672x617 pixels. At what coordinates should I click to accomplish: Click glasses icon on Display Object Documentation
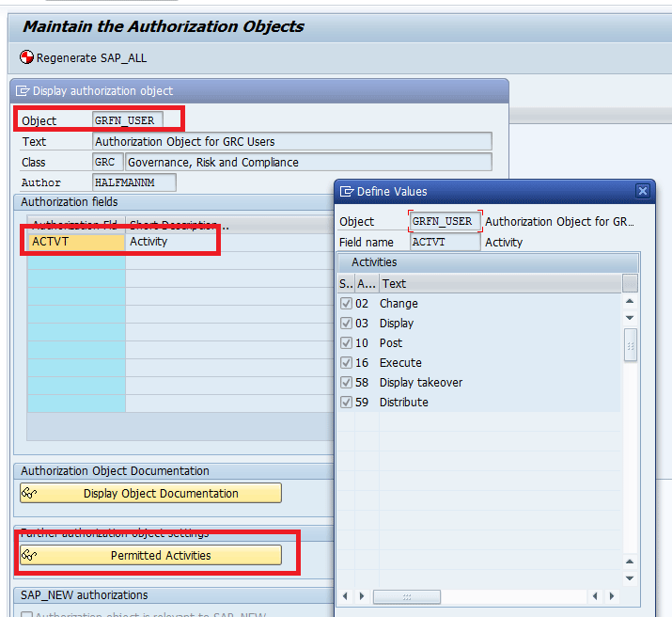(x=29, y=494)
